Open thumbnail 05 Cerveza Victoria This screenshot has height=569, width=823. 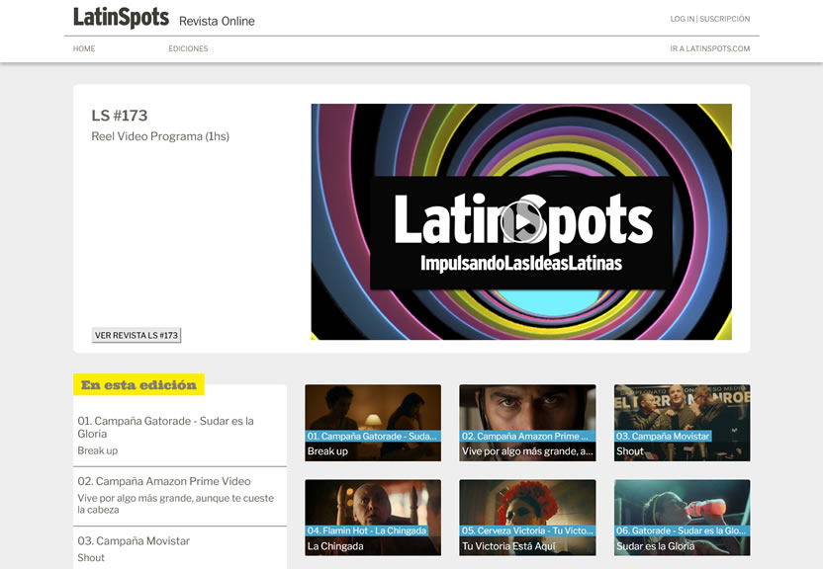527,518
